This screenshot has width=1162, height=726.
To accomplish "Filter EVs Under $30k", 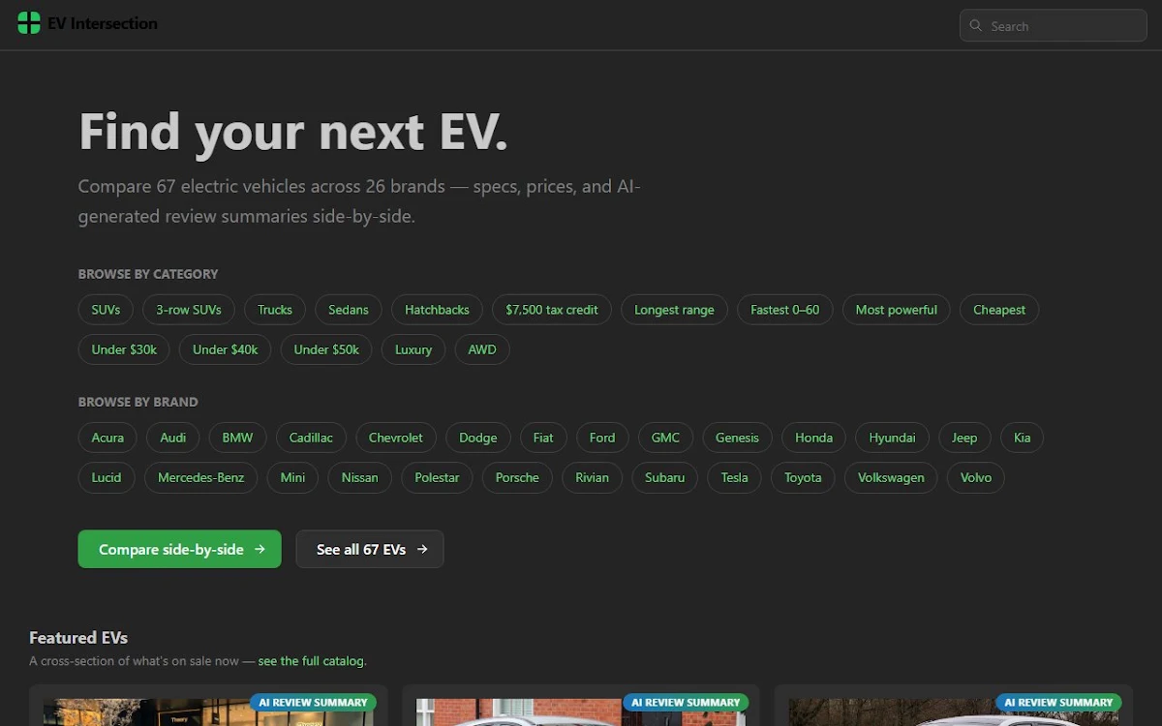I will point(124,349).
